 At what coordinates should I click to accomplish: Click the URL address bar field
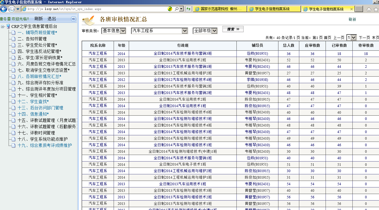point(94,9)
